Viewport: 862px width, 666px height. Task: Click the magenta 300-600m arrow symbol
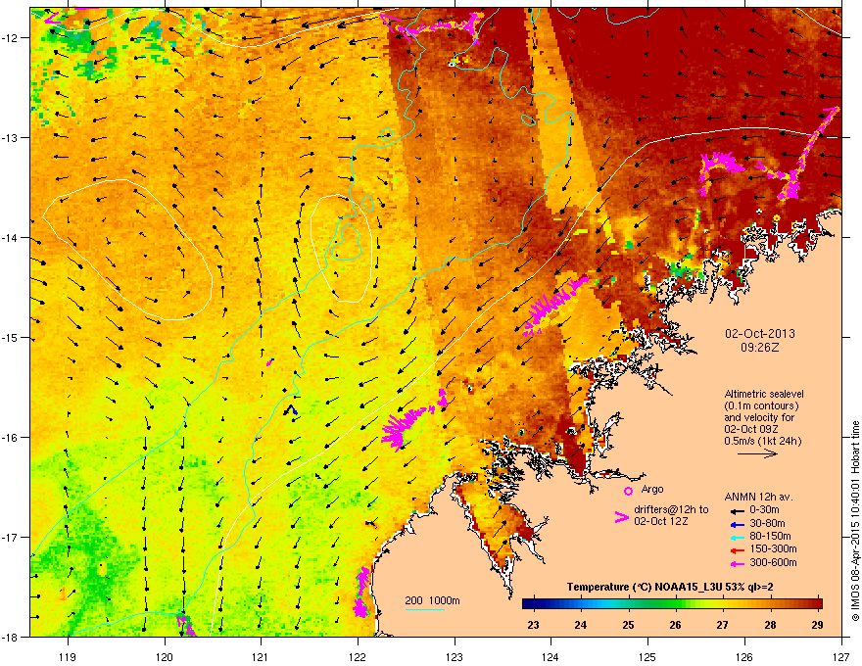coord(736,563)
